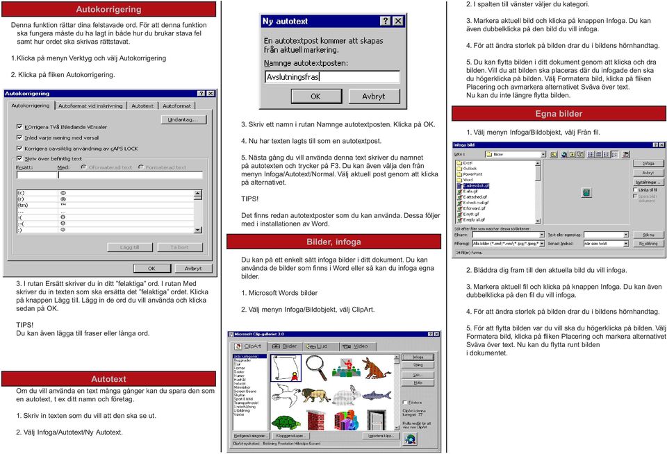Select the dove clip art
This screenshot has height=454, width=667.
click(x=285, y=396)
